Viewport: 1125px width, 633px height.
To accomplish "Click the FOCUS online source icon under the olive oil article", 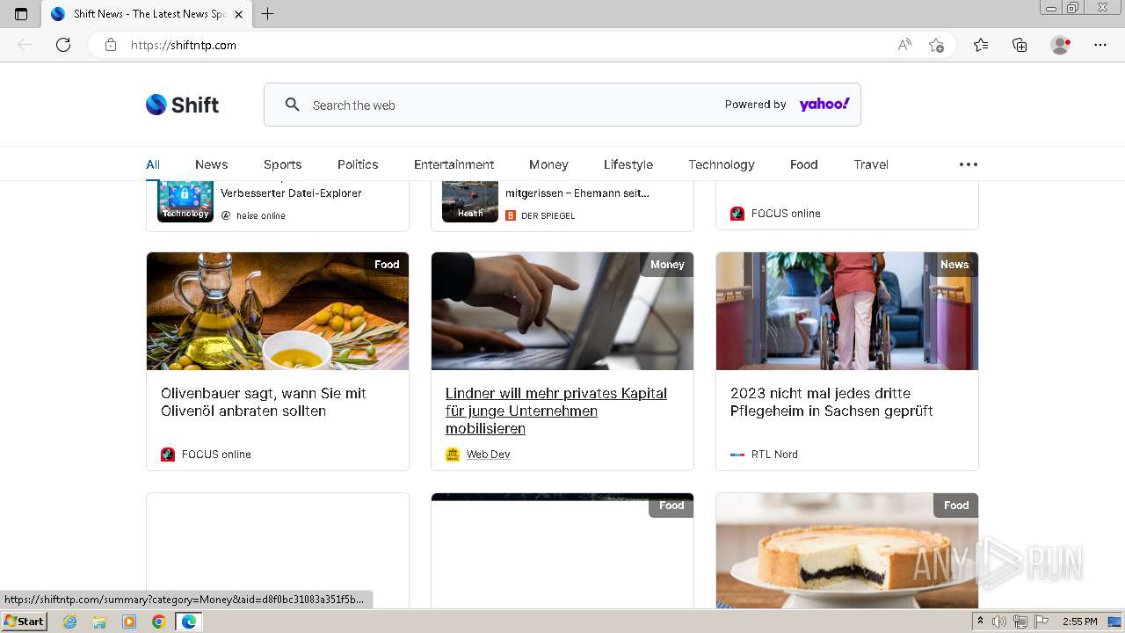I will tap(168, 455).
